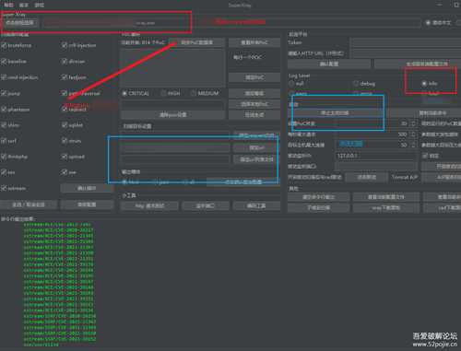Click the Tomcat AJP button
The image size is (461, 351).
point(404,178)
